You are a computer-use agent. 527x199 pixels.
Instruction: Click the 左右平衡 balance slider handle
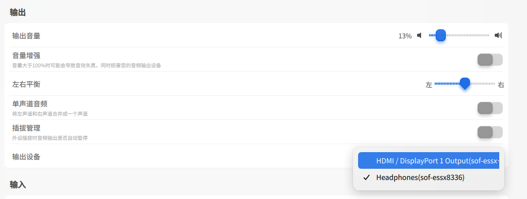click(x=465, y=84)
